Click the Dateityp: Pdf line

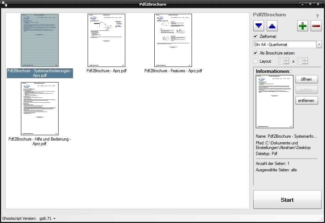266,154
